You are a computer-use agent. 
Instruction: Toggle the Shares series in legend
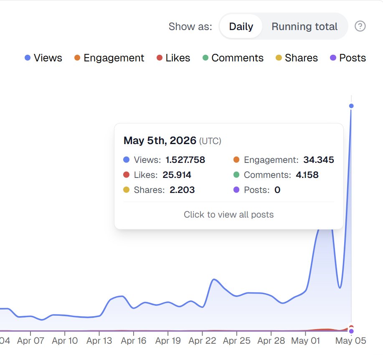tap(297, 58)
